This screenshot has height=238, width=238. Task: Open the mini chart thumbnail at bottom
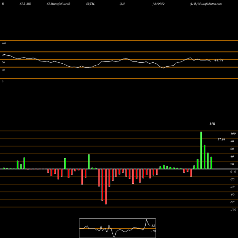pos(118,228)
